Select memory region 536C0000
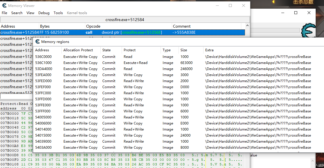The width and height of the screenshot is (324, 168). click(44, 56)
